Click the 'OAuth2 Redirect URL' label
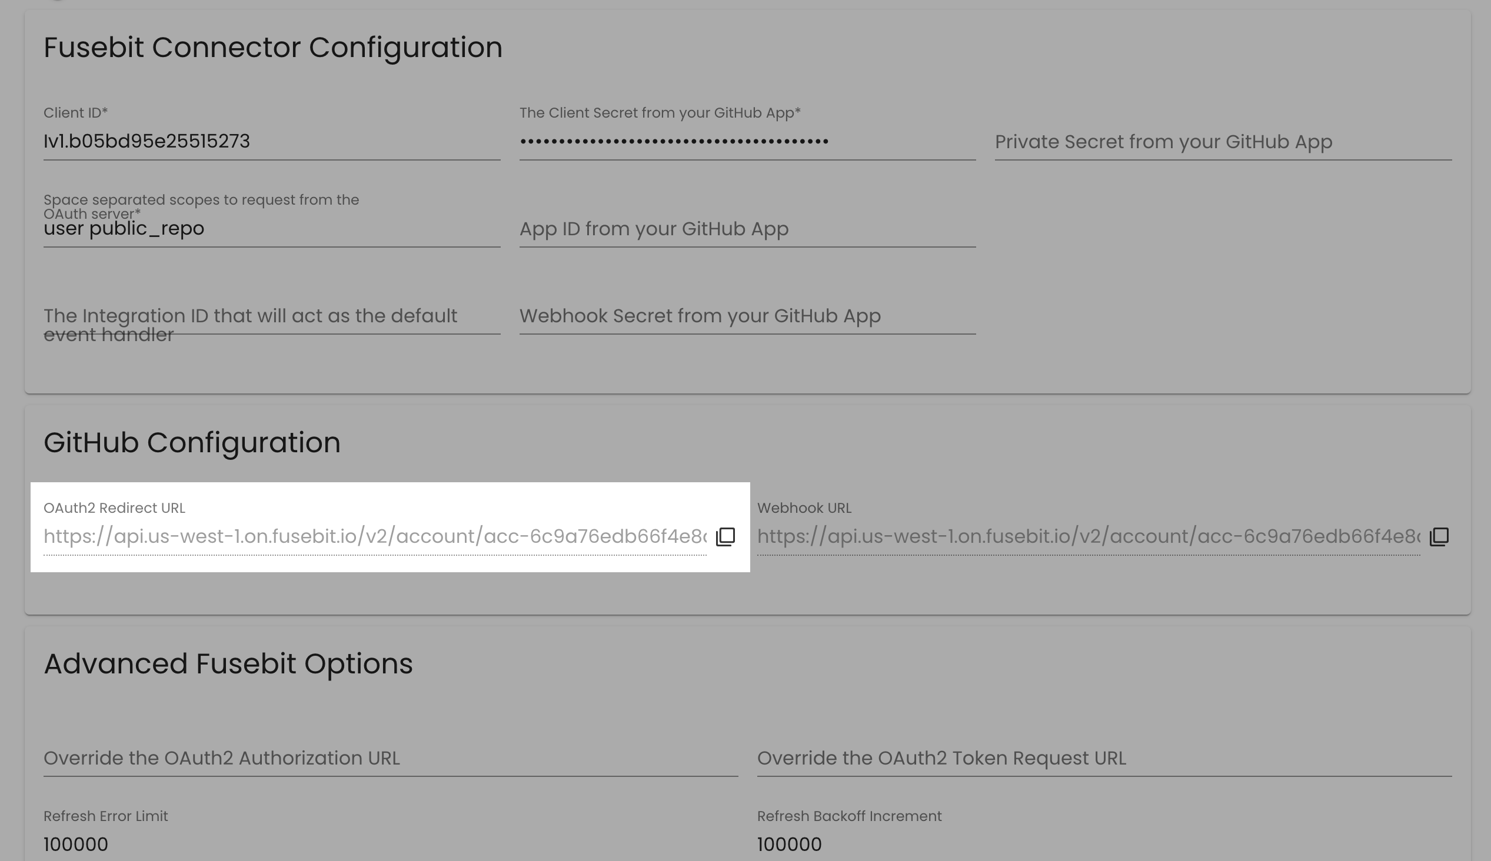This screenshot has height=861, width=1491. point(114,508)
